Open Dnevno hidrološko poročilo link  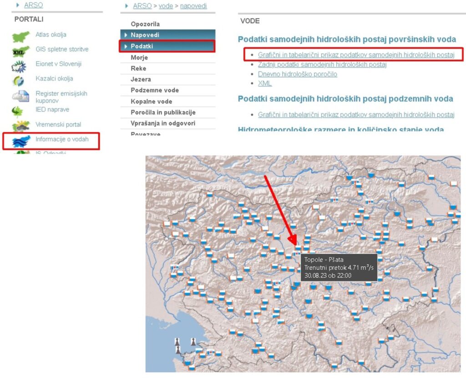click(x=298, y=74)
